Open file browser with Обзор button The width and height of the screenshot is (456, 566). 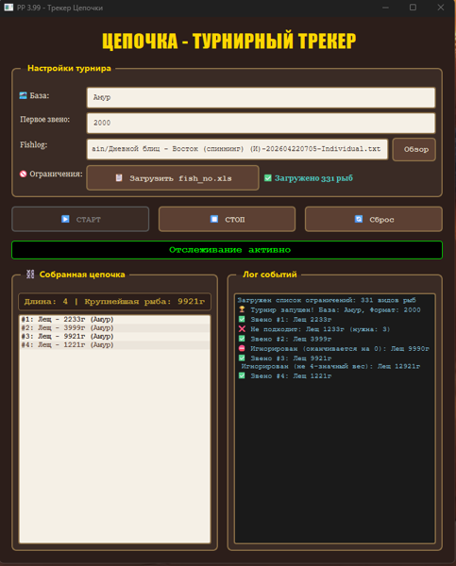coord(414,149)
